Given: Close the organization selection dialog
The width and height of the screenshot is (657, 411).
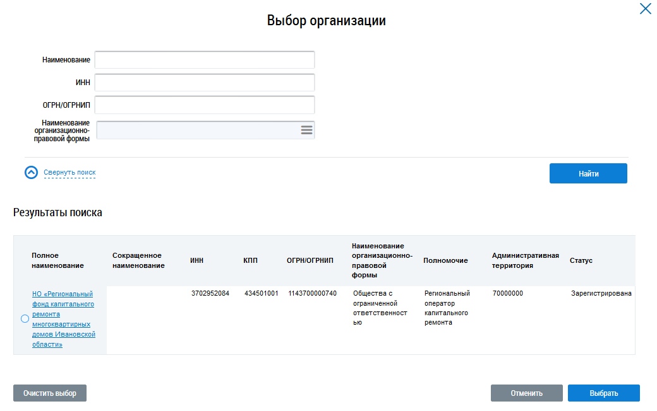Looking at the screenshot, I should (645, 8).
